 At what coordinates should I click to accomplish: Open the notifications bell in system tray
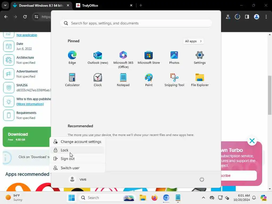point(254,198)
